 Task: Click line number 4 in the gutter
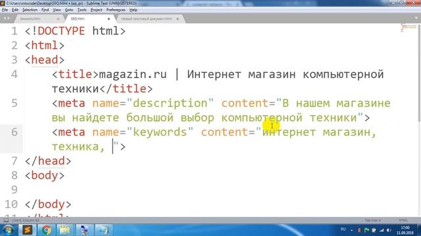14,74
